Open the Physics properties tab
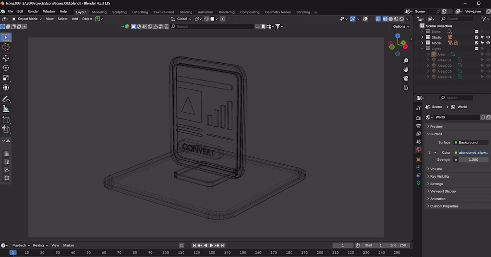This screenshot has width=491, height=257. (418, 167)
